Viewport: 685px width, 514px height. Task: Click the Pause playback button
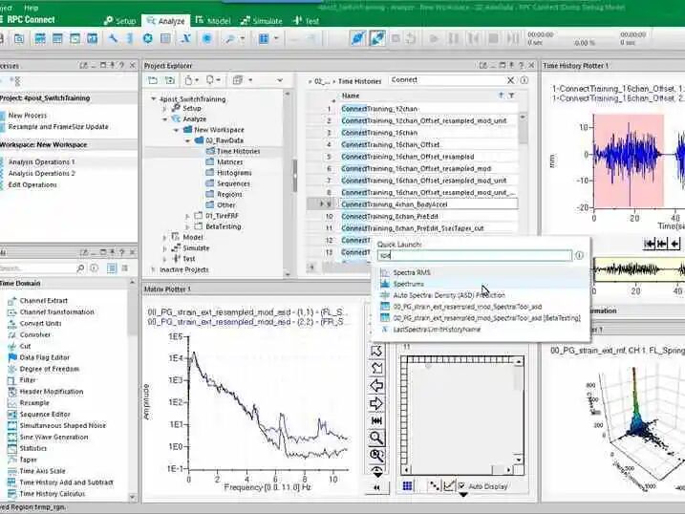click(x=454, y=39)
